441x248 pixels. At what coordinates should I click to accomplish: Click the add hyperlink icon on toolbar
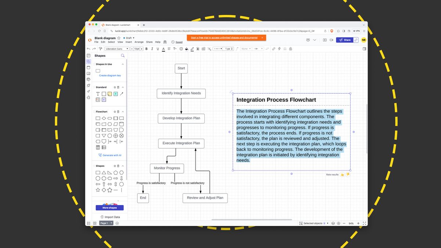274,48
